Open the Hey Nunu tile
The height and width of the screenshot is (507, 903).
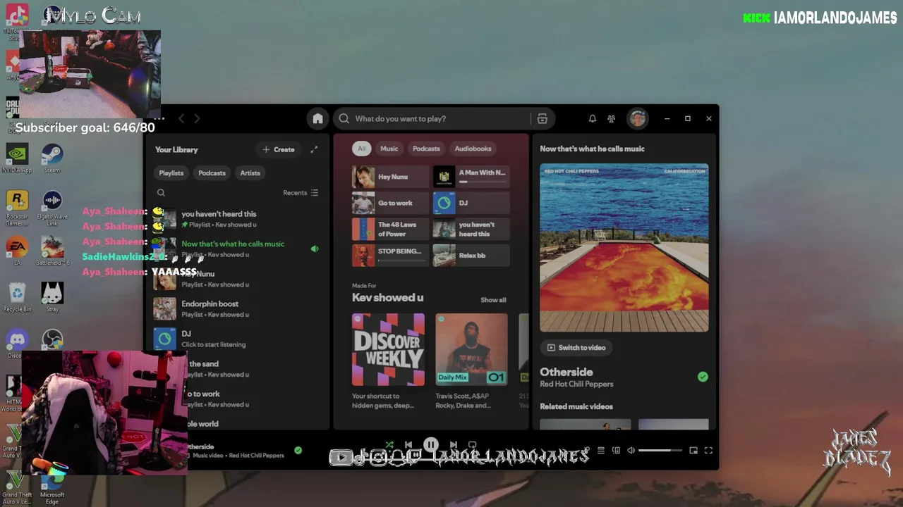click(x=390, y=177)
